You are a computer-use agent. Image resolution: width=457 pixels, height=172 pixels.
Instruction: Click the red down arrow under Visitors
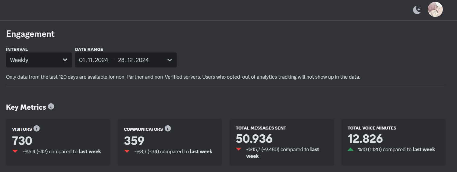pos(15,151)
